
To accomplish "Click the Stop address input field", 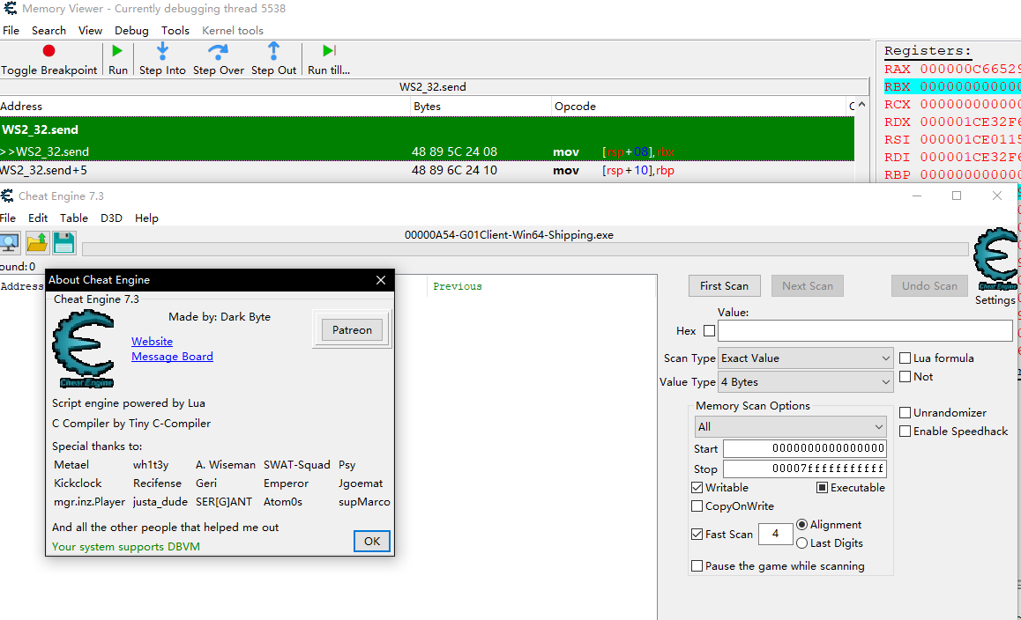I will click(804, 469).
